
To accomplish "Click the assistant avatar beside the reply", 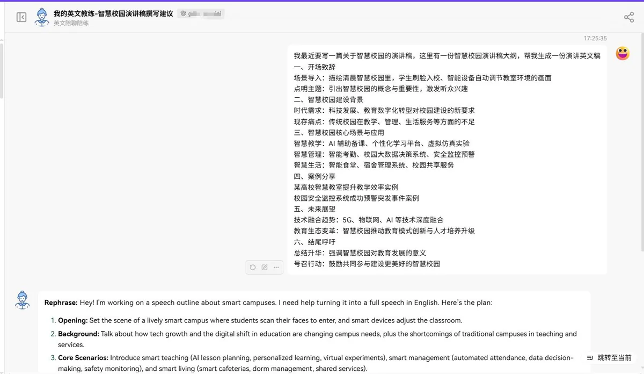I will tap(22, 300).
